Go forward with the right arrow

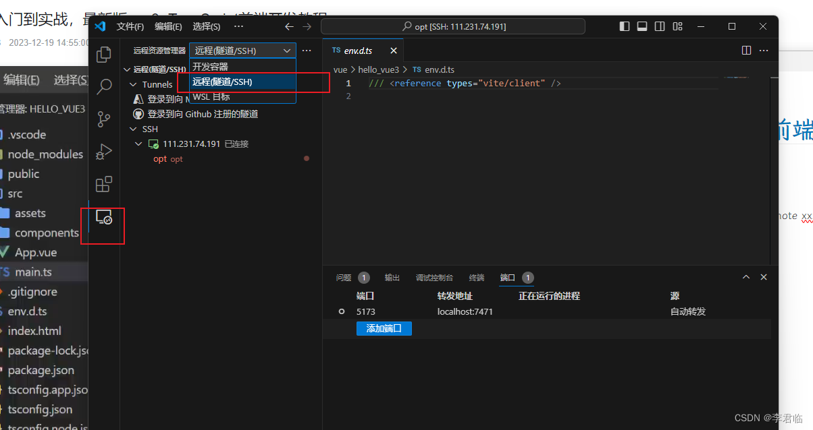coord(307,26)
